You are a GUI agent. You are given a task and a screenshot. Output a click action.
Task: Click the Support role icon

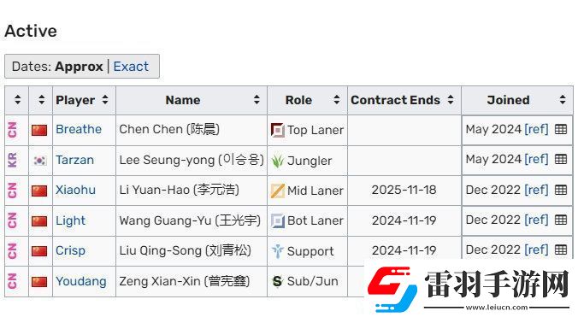[277, 251]
